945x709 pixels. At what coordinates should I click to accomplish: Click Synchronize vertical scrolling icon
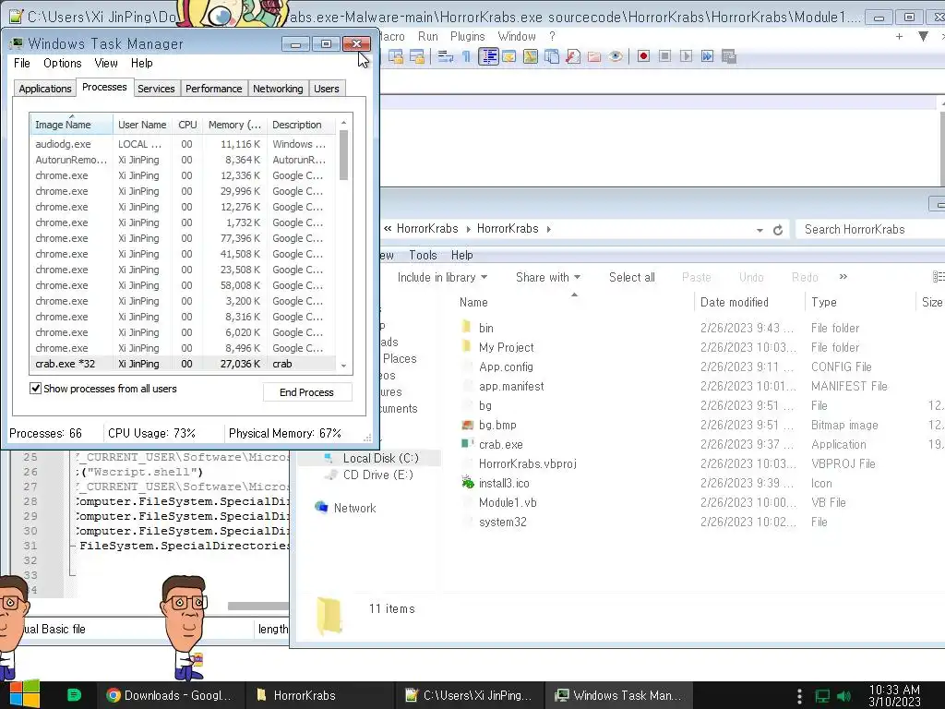pyautogui.click(x=396, y=56)
